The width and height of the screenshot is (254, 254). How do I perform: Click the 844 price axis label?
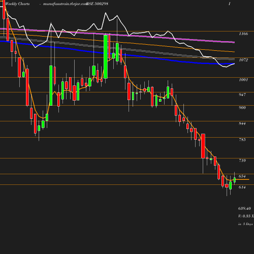pos(242,123)
